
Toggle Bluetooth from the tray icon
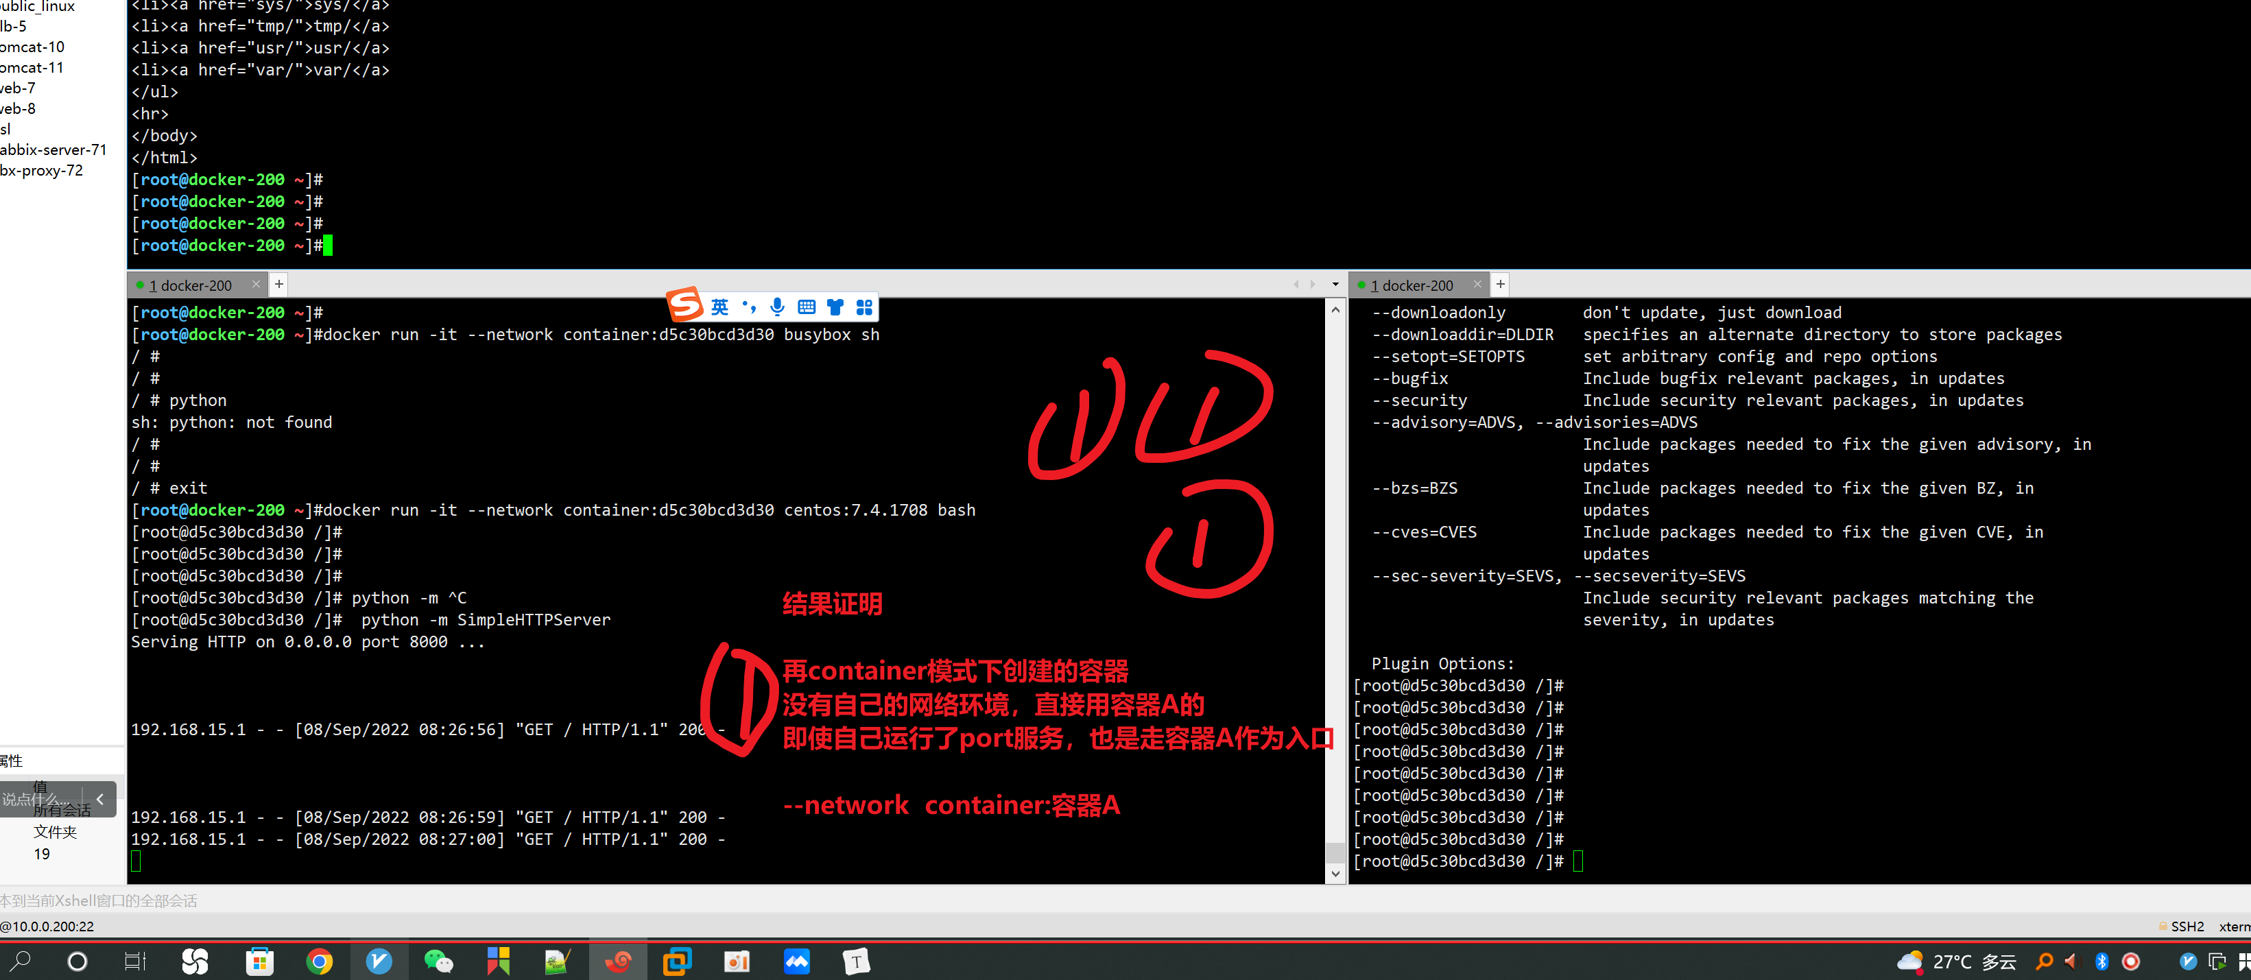pyautogui.click(x=2101, y=961)
